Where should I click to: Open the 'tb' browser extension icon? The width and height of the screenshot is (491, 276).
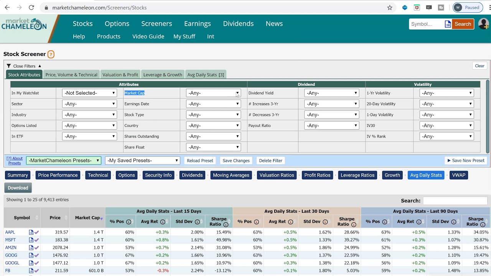pyautogui.click(x=441, y=8)
